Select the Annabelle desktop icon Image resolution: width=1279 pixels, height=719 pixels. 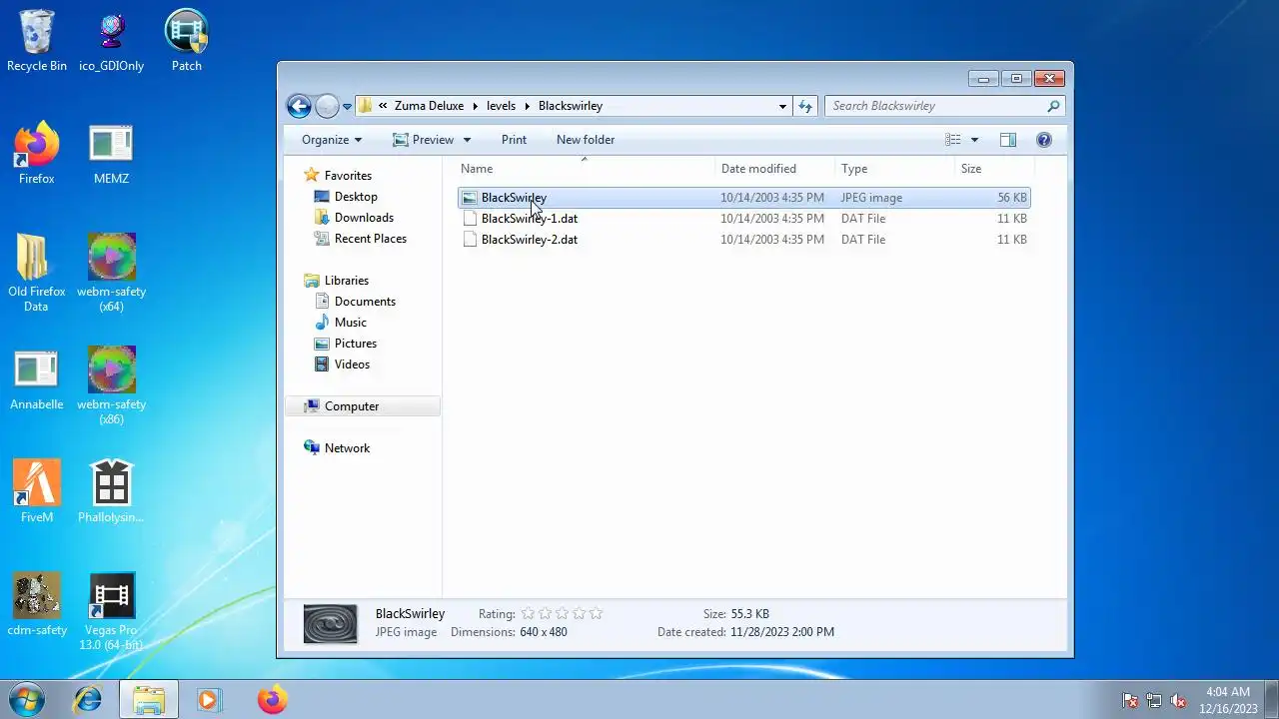(x=36, y=379)
